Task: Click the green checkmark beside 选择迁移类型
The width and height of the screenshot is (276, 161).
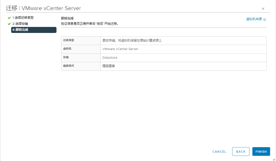Action: point(9,18)
